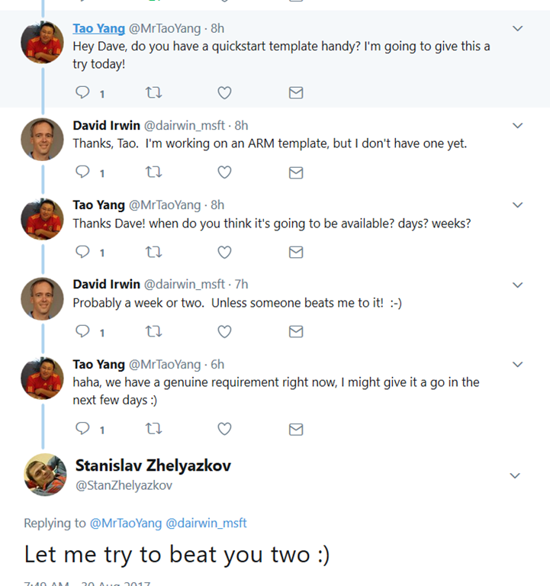The width and height of the screenshot is (550, 586).
Task: Retweet David Irwin's ARM template tweet
Action: (153, 172)
